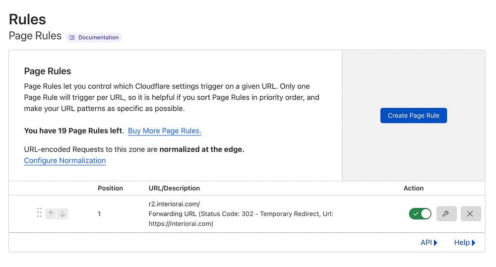Click the URL/Description column header
This screenshot has height=267, width=496.
[174, 188]
